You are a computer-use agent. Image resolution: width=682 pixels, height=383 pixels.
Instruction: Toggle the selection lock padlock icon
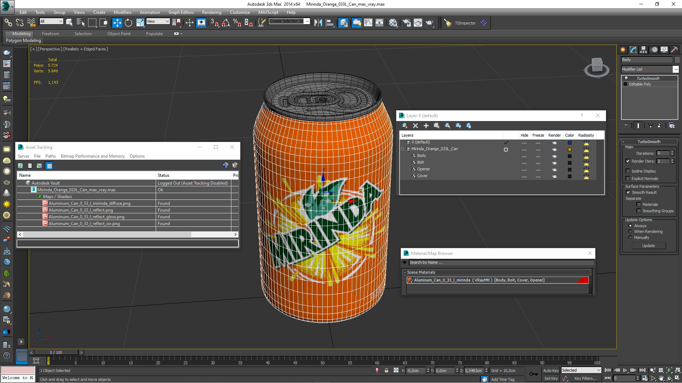386,371
